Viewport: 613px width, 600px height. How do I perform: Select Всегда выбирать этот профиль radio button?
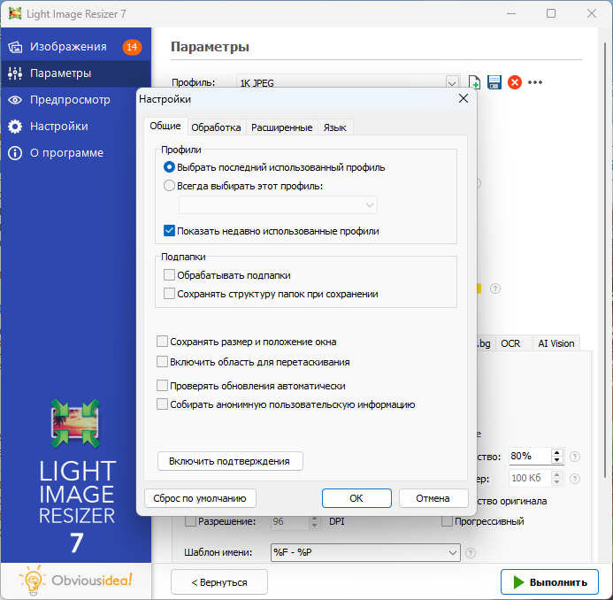click(x=170, y=186)
